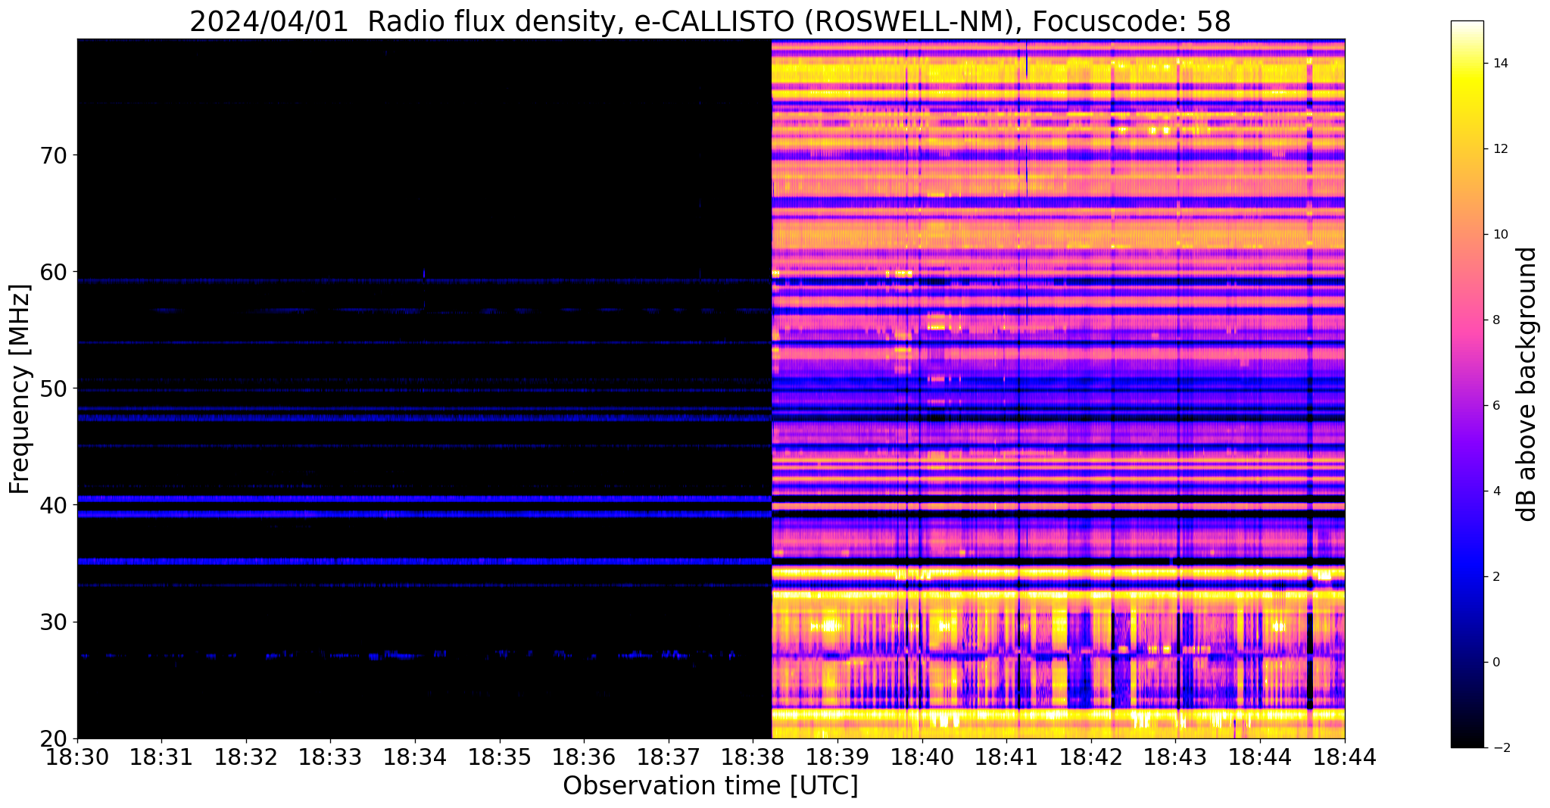This screenshot has width=1550, height=808.
Task: Click the colorbar tick value 4
Action: [x=1495, y=491]
